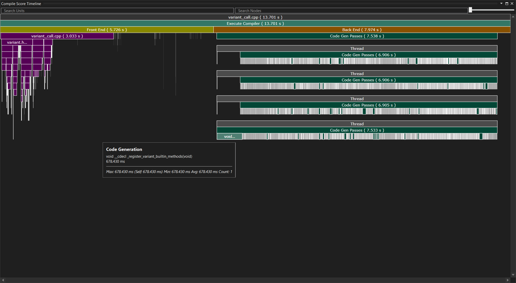Screen dimensions: 516x283
Task: Select the void... code generation node
Action: [x=229, y=136]
